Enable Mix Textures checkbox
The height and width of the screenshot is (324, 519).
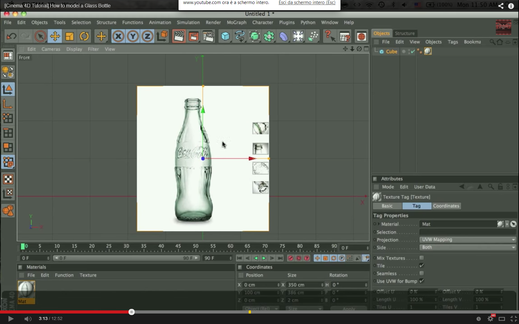point(421,258)
